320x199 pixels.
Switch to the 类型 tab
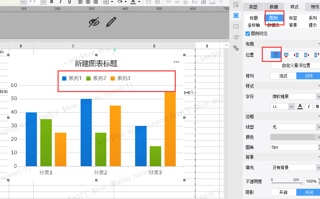point(253,7)
